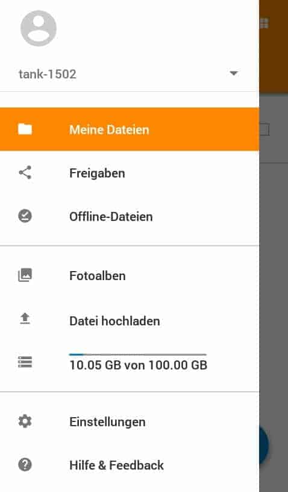Show Offline-Dateien list

pos(130,217)
